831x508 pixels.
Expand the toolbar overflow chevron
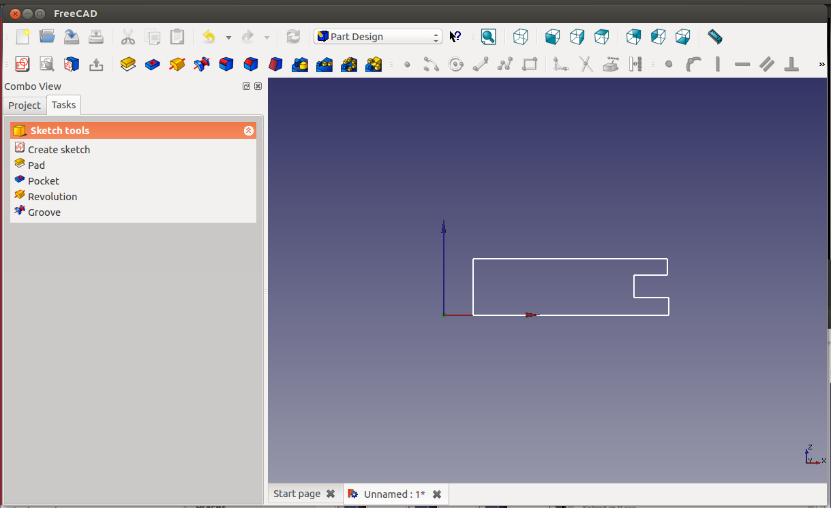(x=821, y=65)
